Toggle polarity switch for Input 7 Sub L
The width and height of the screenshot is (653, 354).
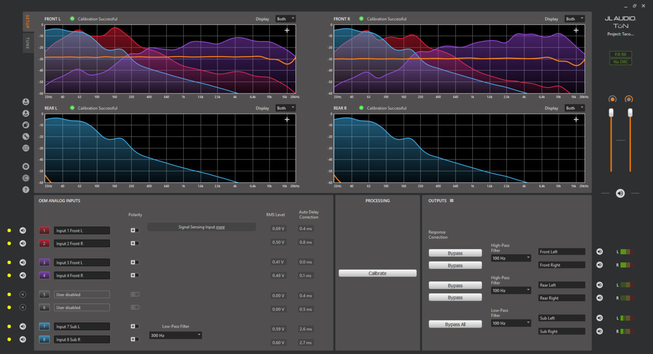tap(135, 326)
